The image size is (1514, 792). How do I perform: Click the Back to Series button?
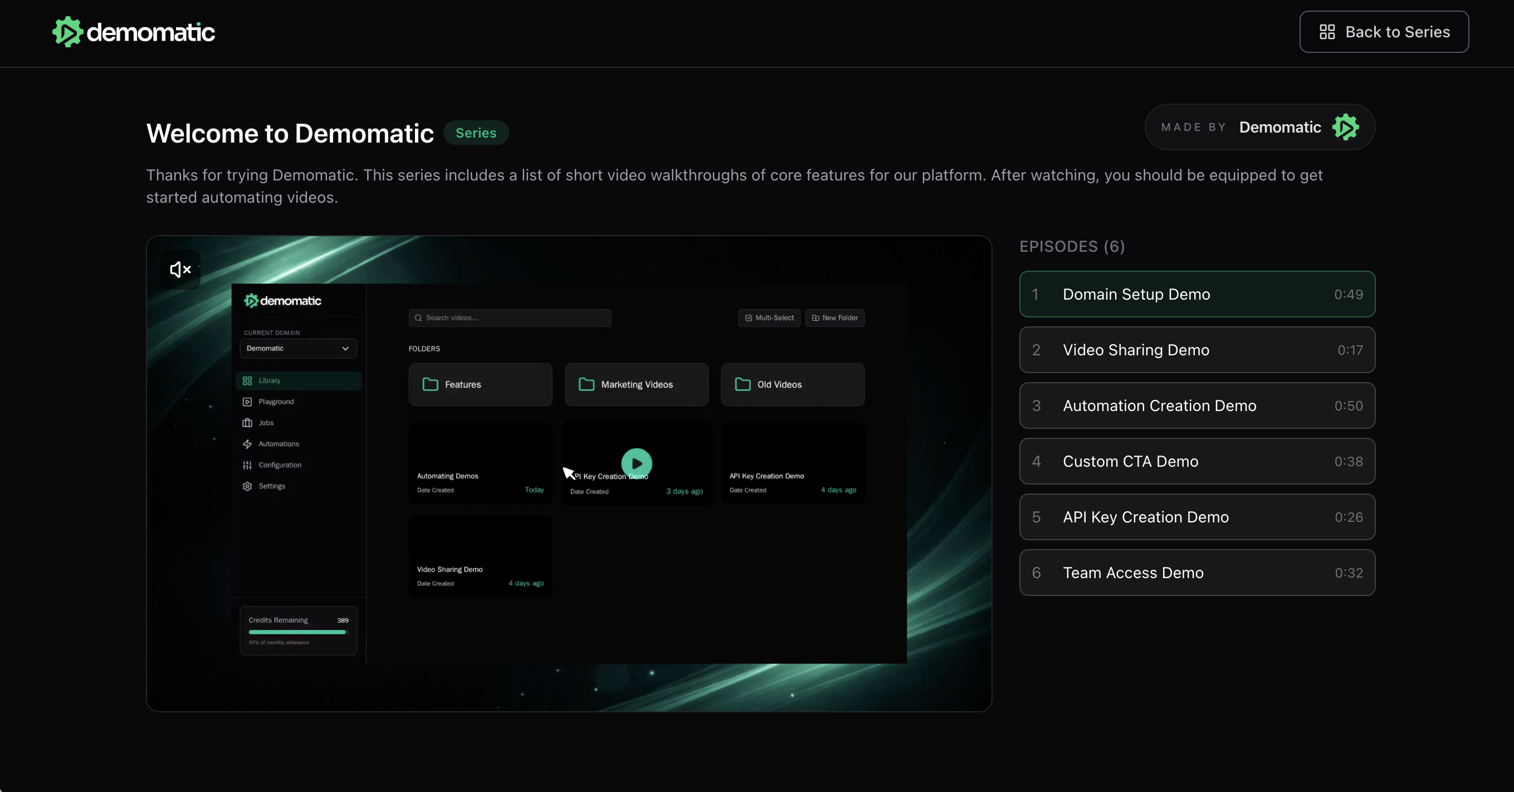1384,32
